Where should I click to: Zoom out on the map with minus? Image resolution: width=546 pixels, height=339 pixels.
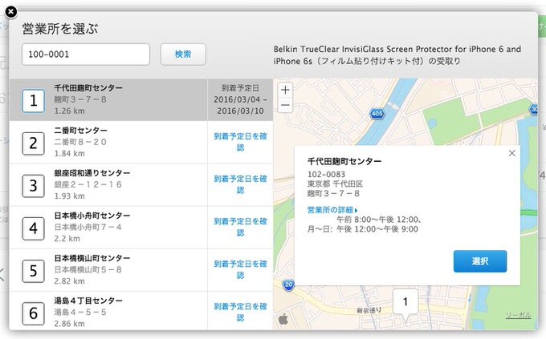[x=285, y=105]
